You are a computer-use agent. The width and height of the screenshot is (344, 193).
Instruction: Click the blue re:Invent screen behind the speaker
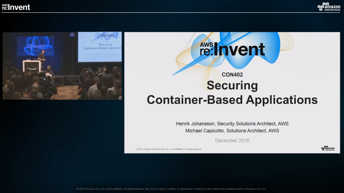[x=35, y=46]
